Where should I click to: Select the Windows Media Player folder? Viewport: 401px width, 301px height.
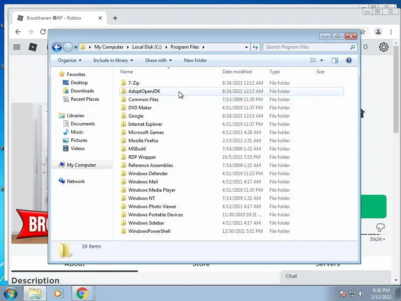pyautogui.click(x=231, y=190)
